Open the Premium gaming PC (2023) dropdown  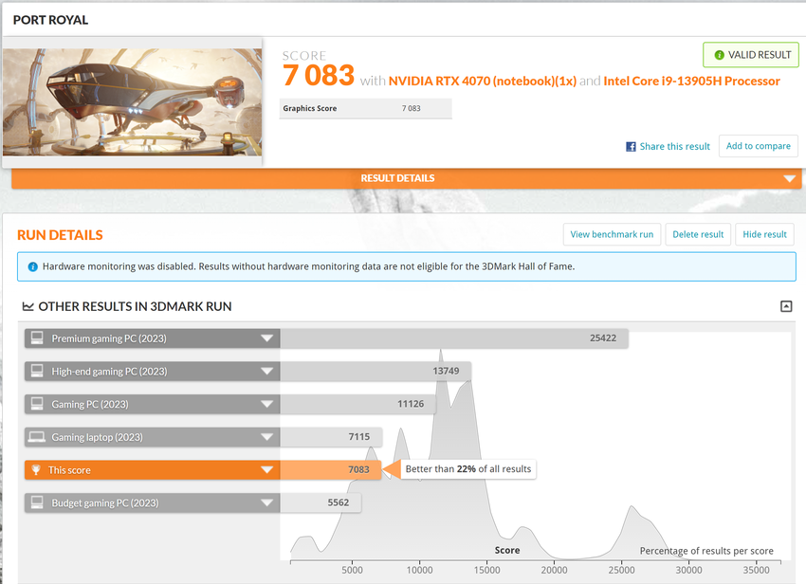coord(267,338)
